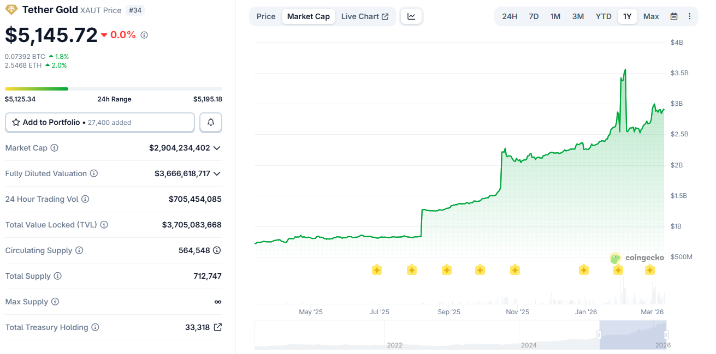
Task: Enable the Max timeframe view
Action: pyautogui.click(x=651, y=16)
